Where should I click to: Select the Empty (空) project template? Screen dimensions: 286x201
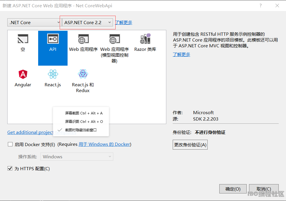pyautogui.click(x=23, y=43)
